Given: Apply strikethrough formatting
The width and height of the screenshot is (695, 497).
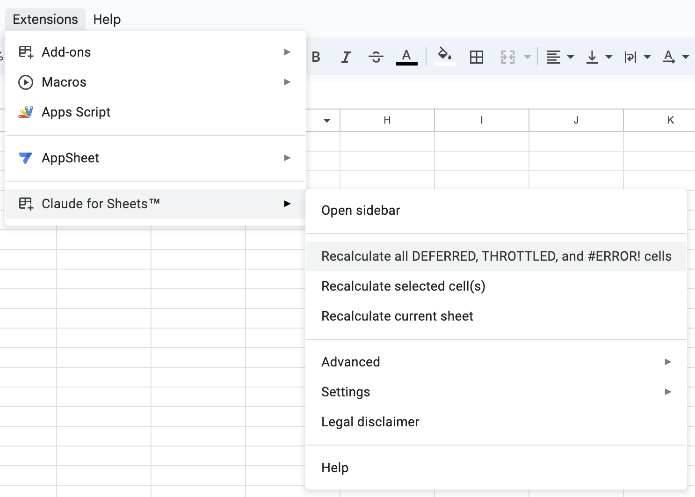Looking at the screenshot, I should 376,57.
